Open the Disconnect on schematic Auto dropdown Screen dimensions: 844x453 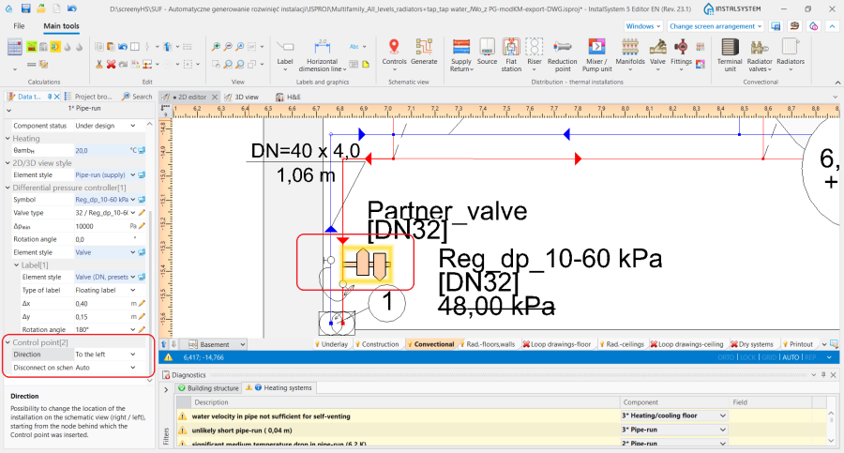132,368
